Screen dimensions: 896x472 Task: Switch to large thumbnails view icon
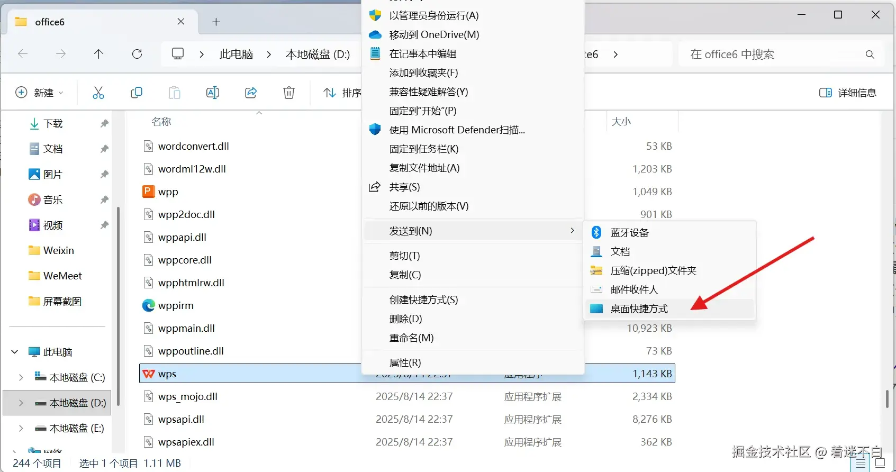pyautogui.click(x=880, y=464)
